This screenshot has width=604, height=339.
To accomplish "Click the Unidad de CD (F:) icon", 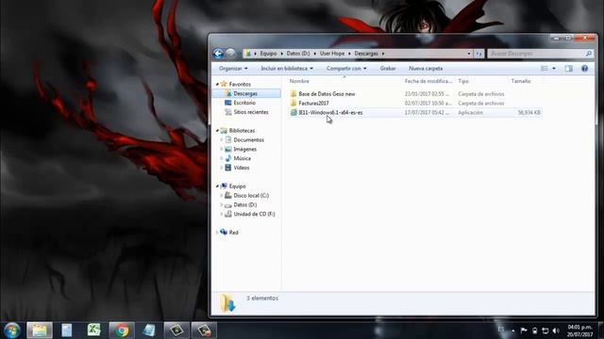I will point(228,214).
